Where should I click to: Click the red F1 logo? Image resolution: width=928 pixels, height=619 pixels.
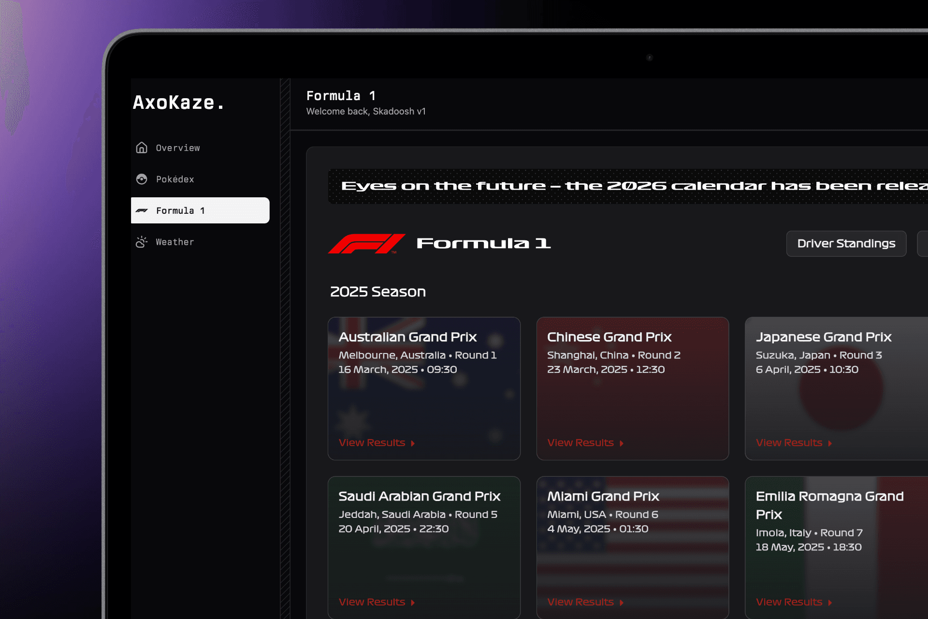click(x=366, y=243)
